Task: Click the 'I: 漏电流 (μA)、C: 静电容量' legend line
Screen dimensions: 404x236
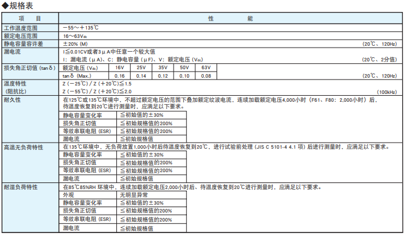Action: pyautogui.click(x=133, y=60)
